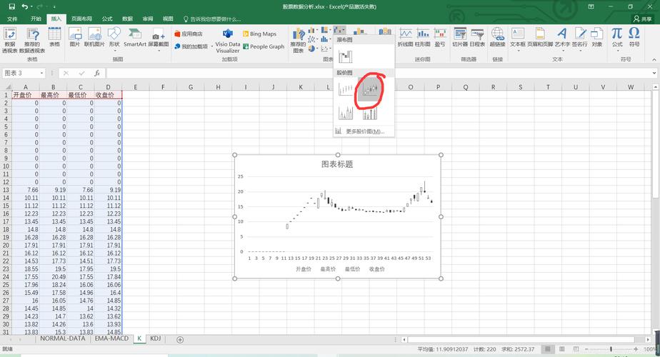Open Recommended PivotTables (推荐的数据透视表)
Screen dimensions: 660x357
(x=32, y=41)
